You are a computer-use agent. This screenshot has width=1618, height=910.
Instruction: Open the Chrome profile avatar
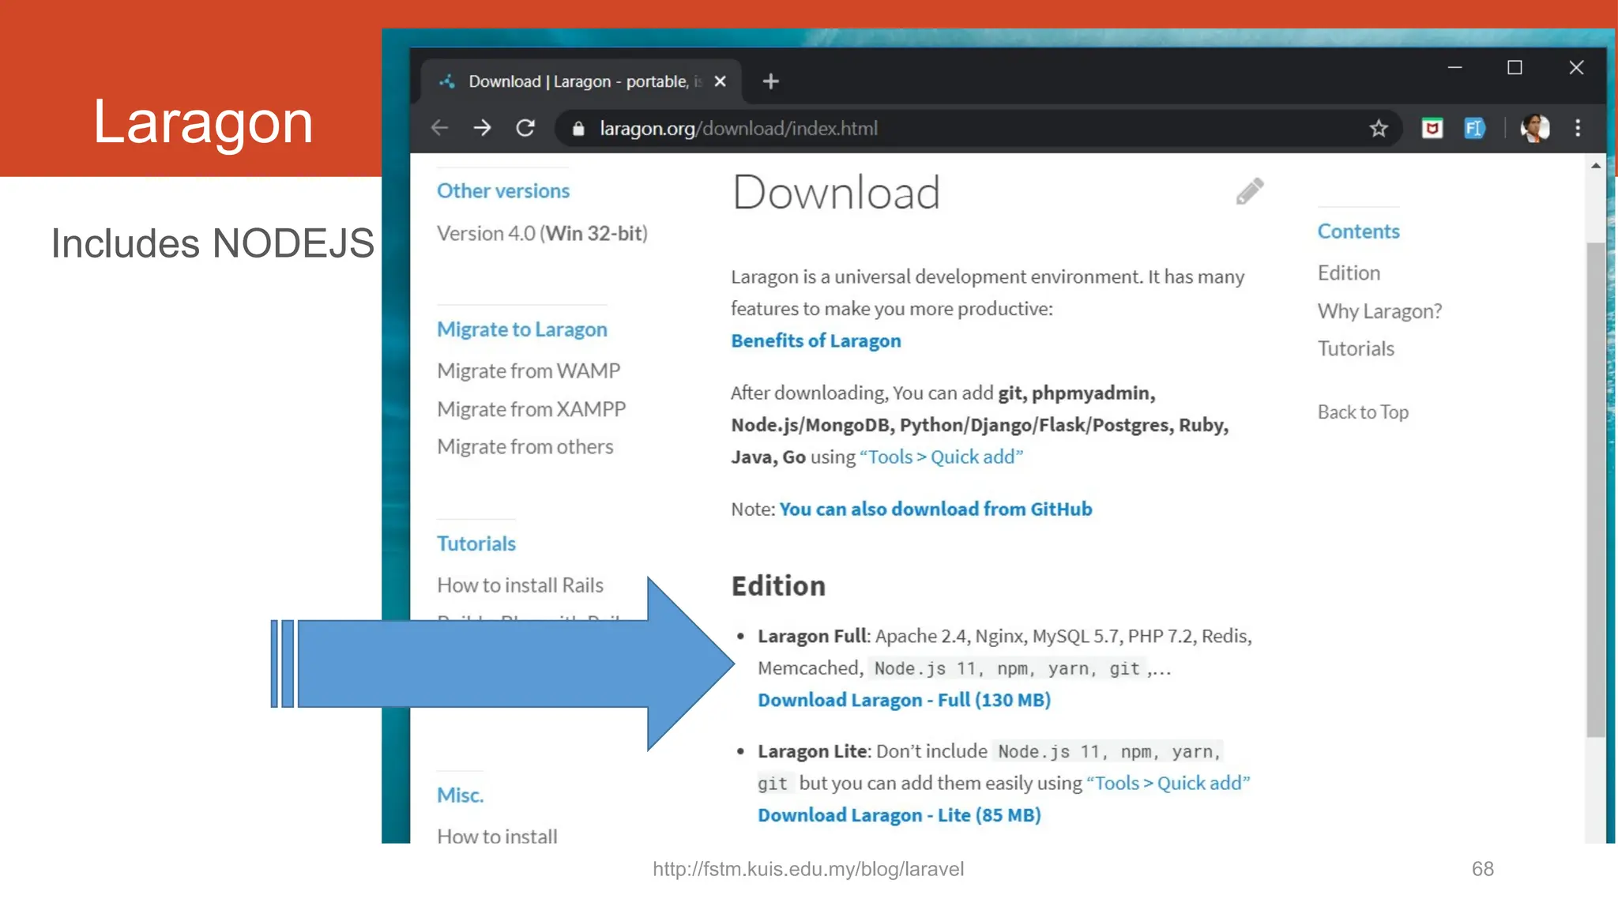[x=1535, y=128]
